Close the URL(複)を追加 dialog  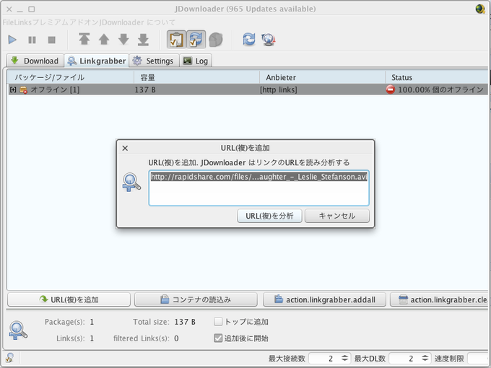[125, 148]
